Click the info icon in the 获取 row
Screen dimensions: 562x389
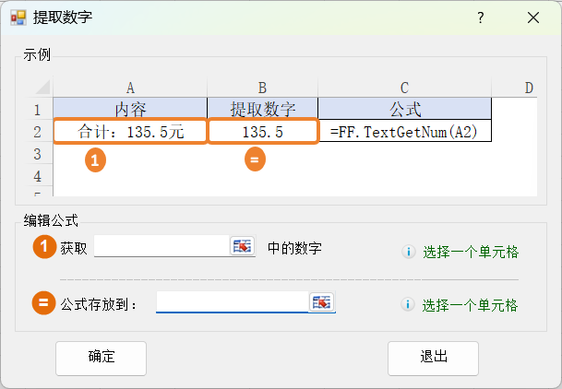click(x=408, y=251)
